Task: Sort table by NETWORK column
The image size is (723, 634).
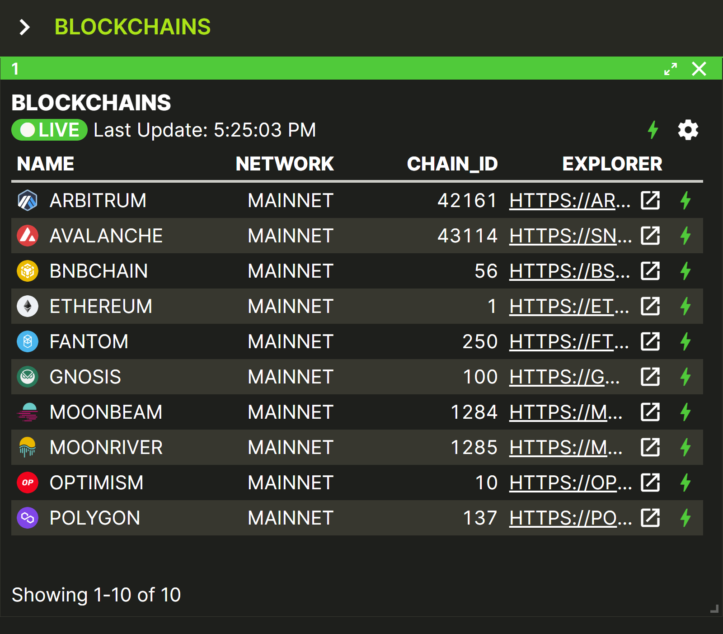Action: point(285,164)
